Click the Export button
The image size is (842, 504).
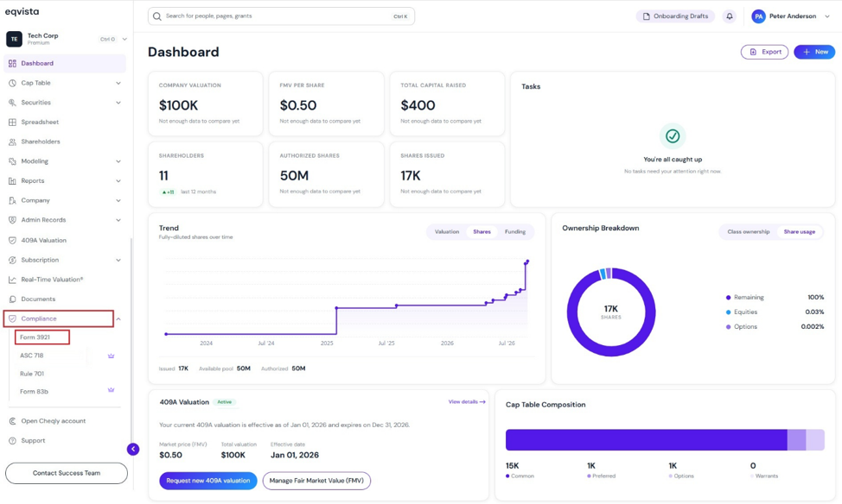tap(765, 52)
